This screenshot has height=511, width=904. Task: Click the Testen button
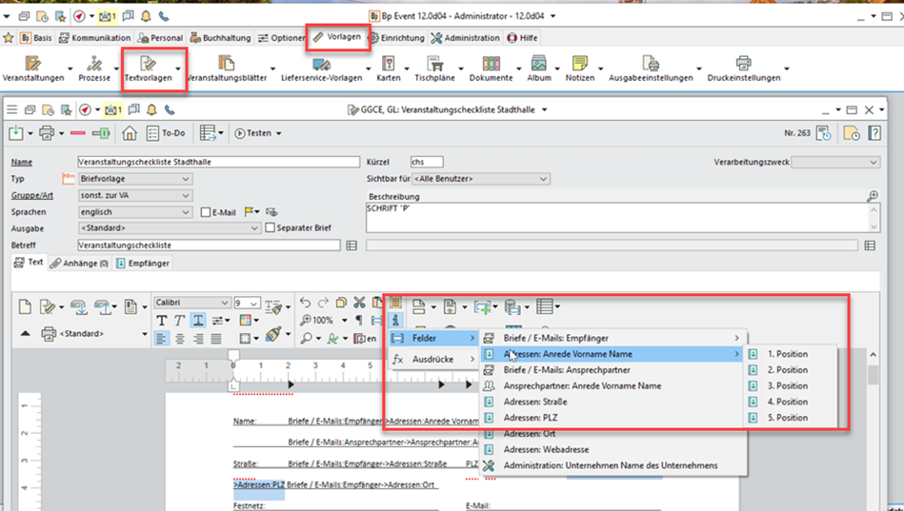click(253, 133)
